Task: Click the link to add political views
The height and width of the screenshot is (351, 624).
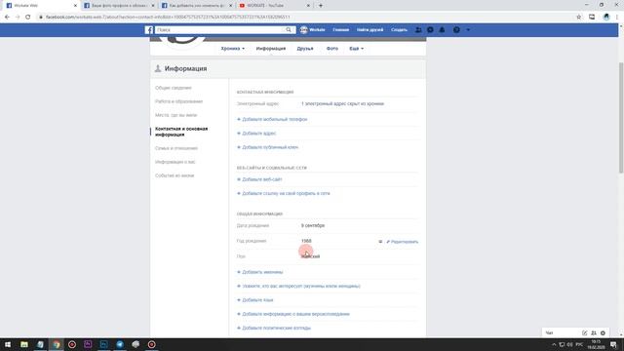Action: click(274, 328)
